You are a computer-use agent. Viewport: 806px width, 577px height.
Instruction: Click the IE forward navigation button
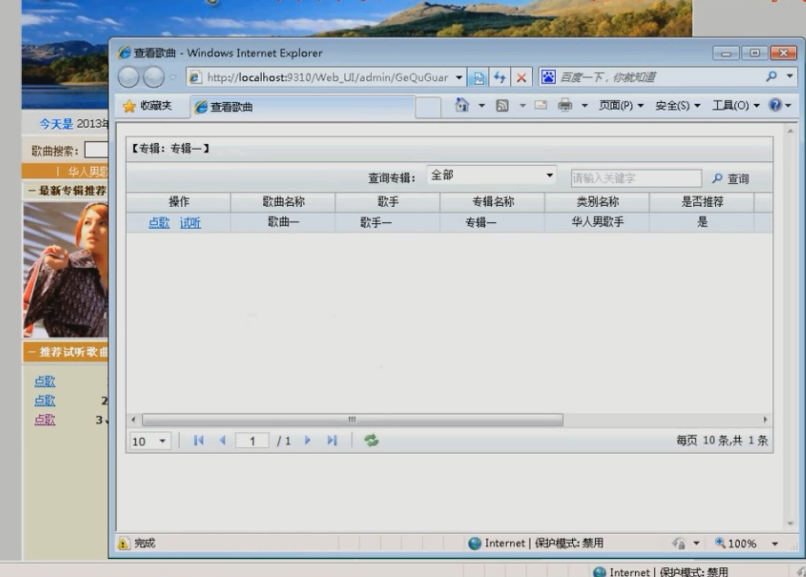[x=154, y=78]
